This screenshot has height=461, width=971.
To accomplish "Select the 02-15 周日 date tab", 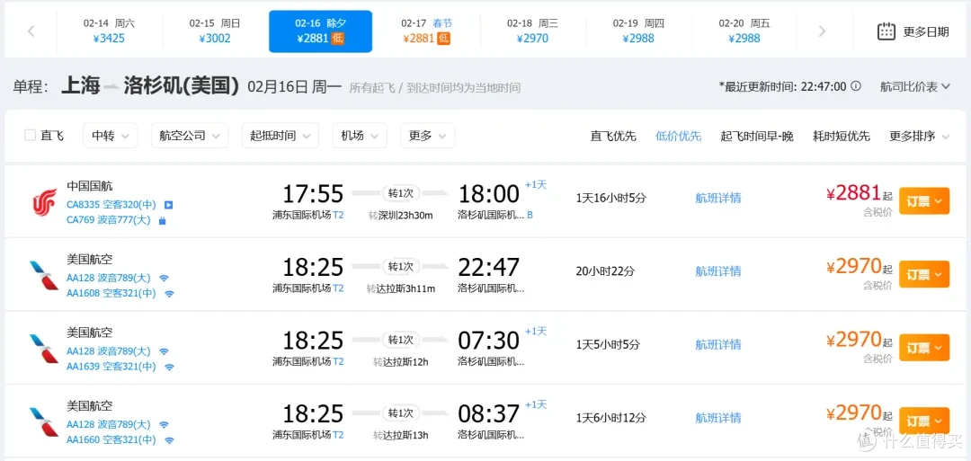I will point(215,31).
